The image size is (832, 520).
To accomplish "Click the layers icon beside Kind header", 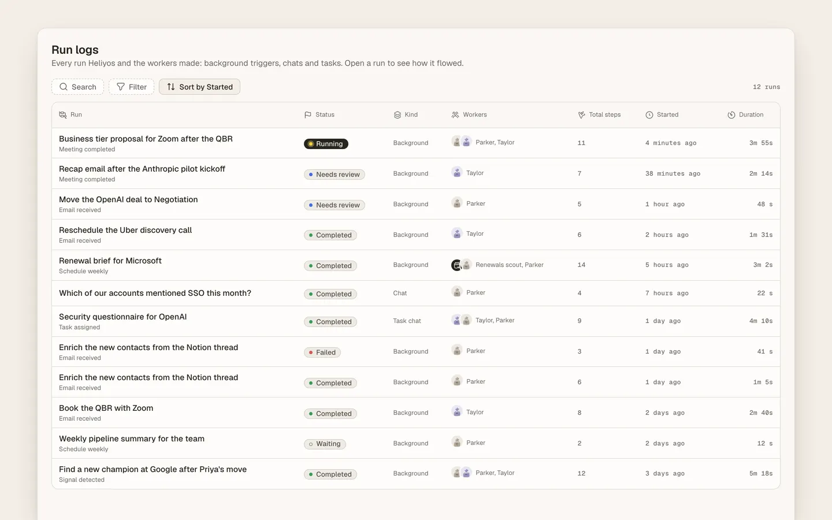I will pyautogui.click(x=398, y=115).
